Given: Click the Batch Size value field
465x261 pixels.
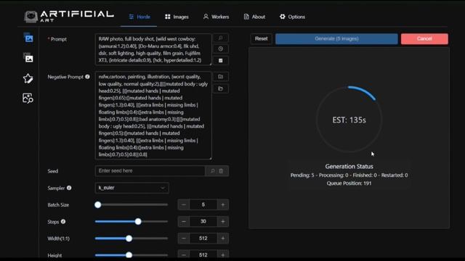Looking at the screenshot, I should point(203,204).
